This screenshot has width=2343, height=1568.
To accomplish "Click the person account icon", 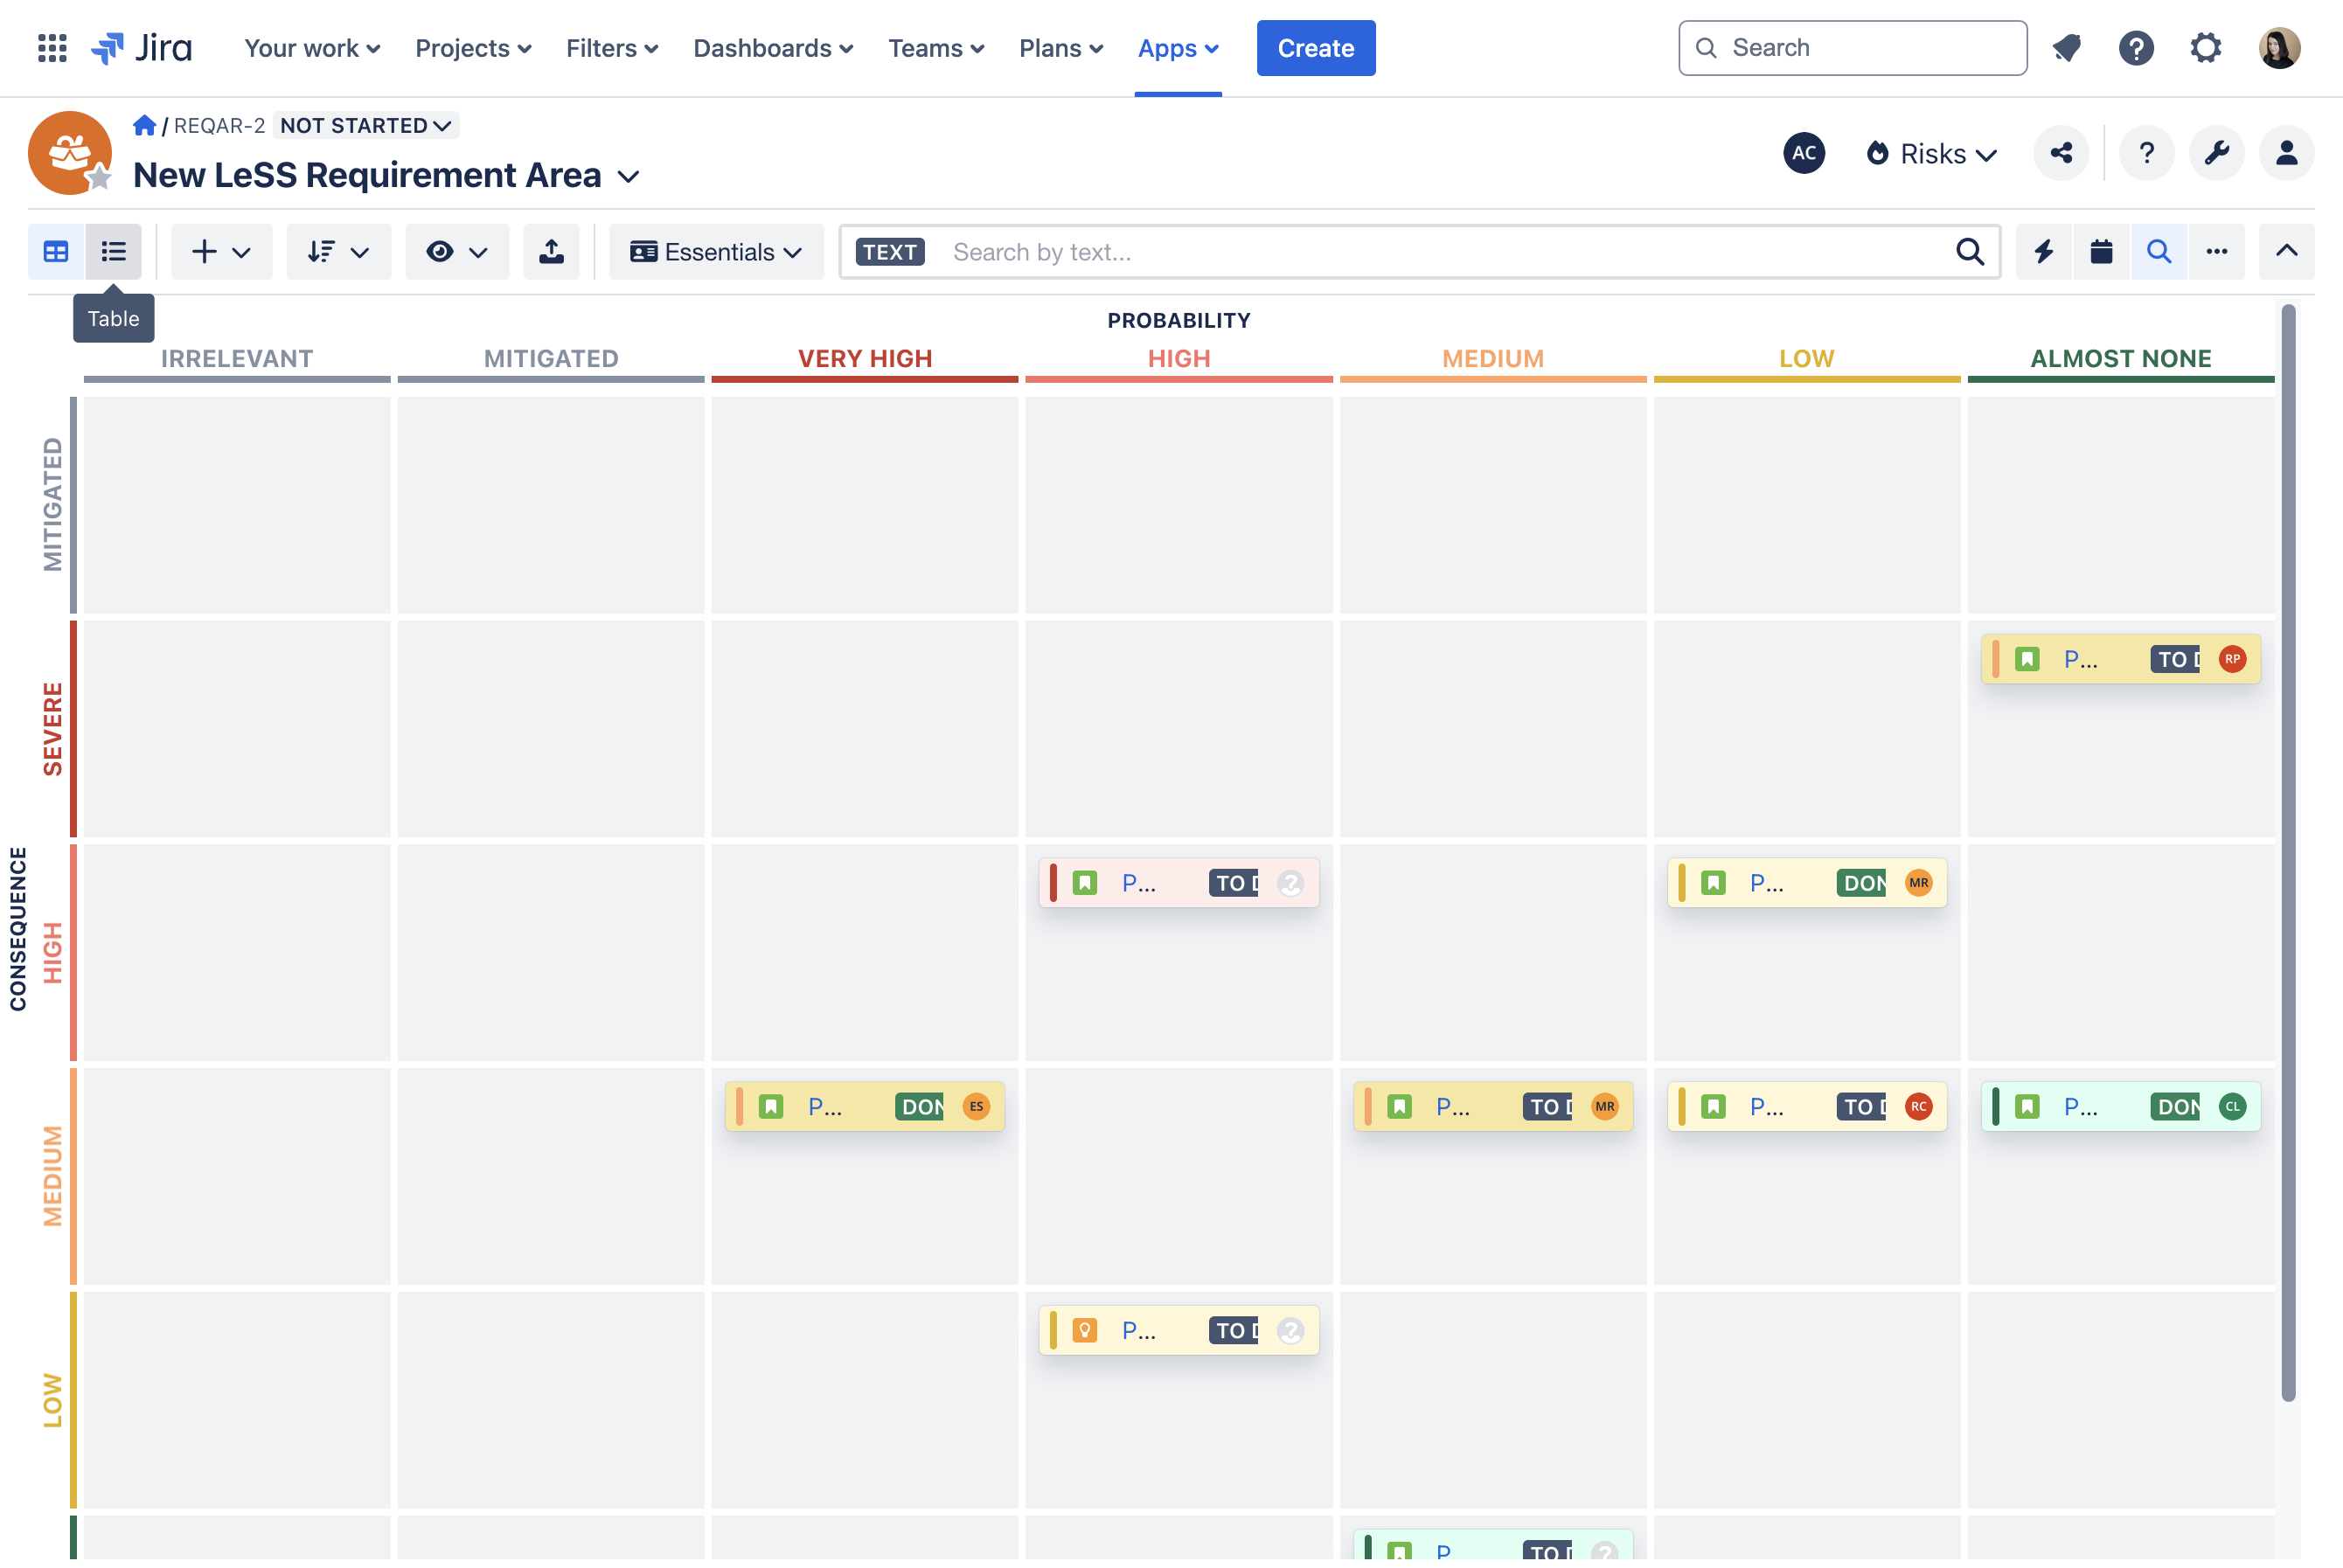I will [x=2286, y=153].
